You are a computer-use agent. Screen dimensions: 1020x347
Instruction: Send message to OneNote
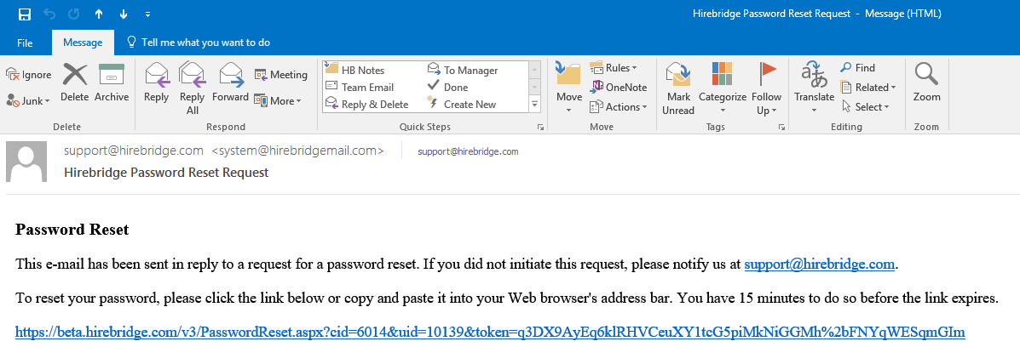click(x=618, y=88)
